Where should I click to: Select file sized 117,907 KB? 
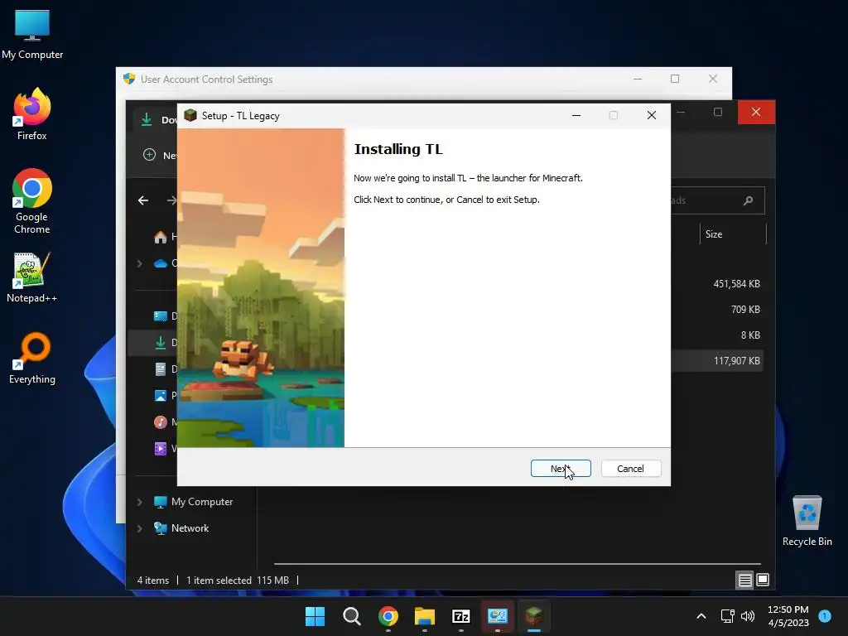coord(736,361)
